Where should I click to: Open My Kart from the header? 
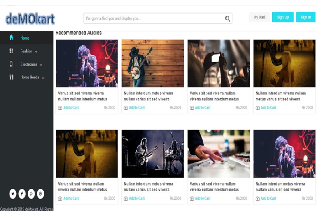[259, 17]
